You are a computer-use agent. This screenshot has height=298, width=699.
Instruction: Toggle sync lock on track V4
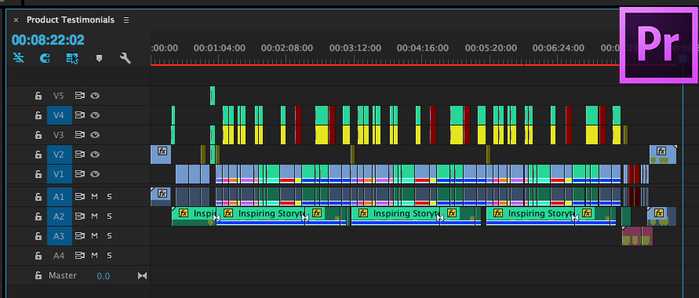(x=80, y=115)
